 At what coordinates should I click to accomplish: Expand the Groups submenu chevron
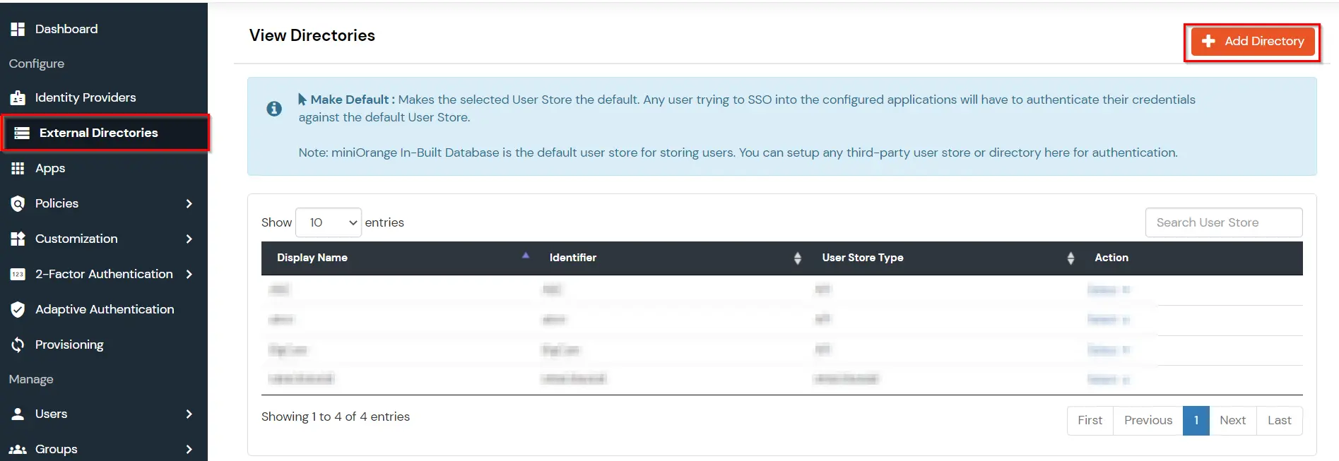(189, 449)
